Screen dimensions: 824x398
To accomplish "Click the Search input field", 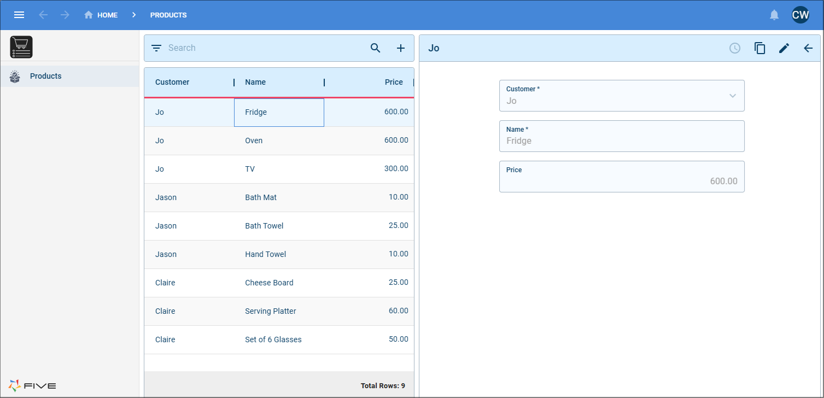I will tap(265, 48).
